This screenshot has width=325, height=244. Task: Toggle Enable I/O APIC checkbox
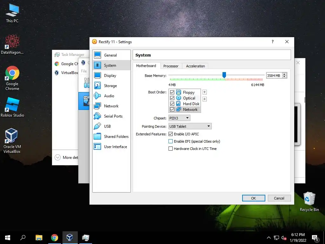point(170,134)
